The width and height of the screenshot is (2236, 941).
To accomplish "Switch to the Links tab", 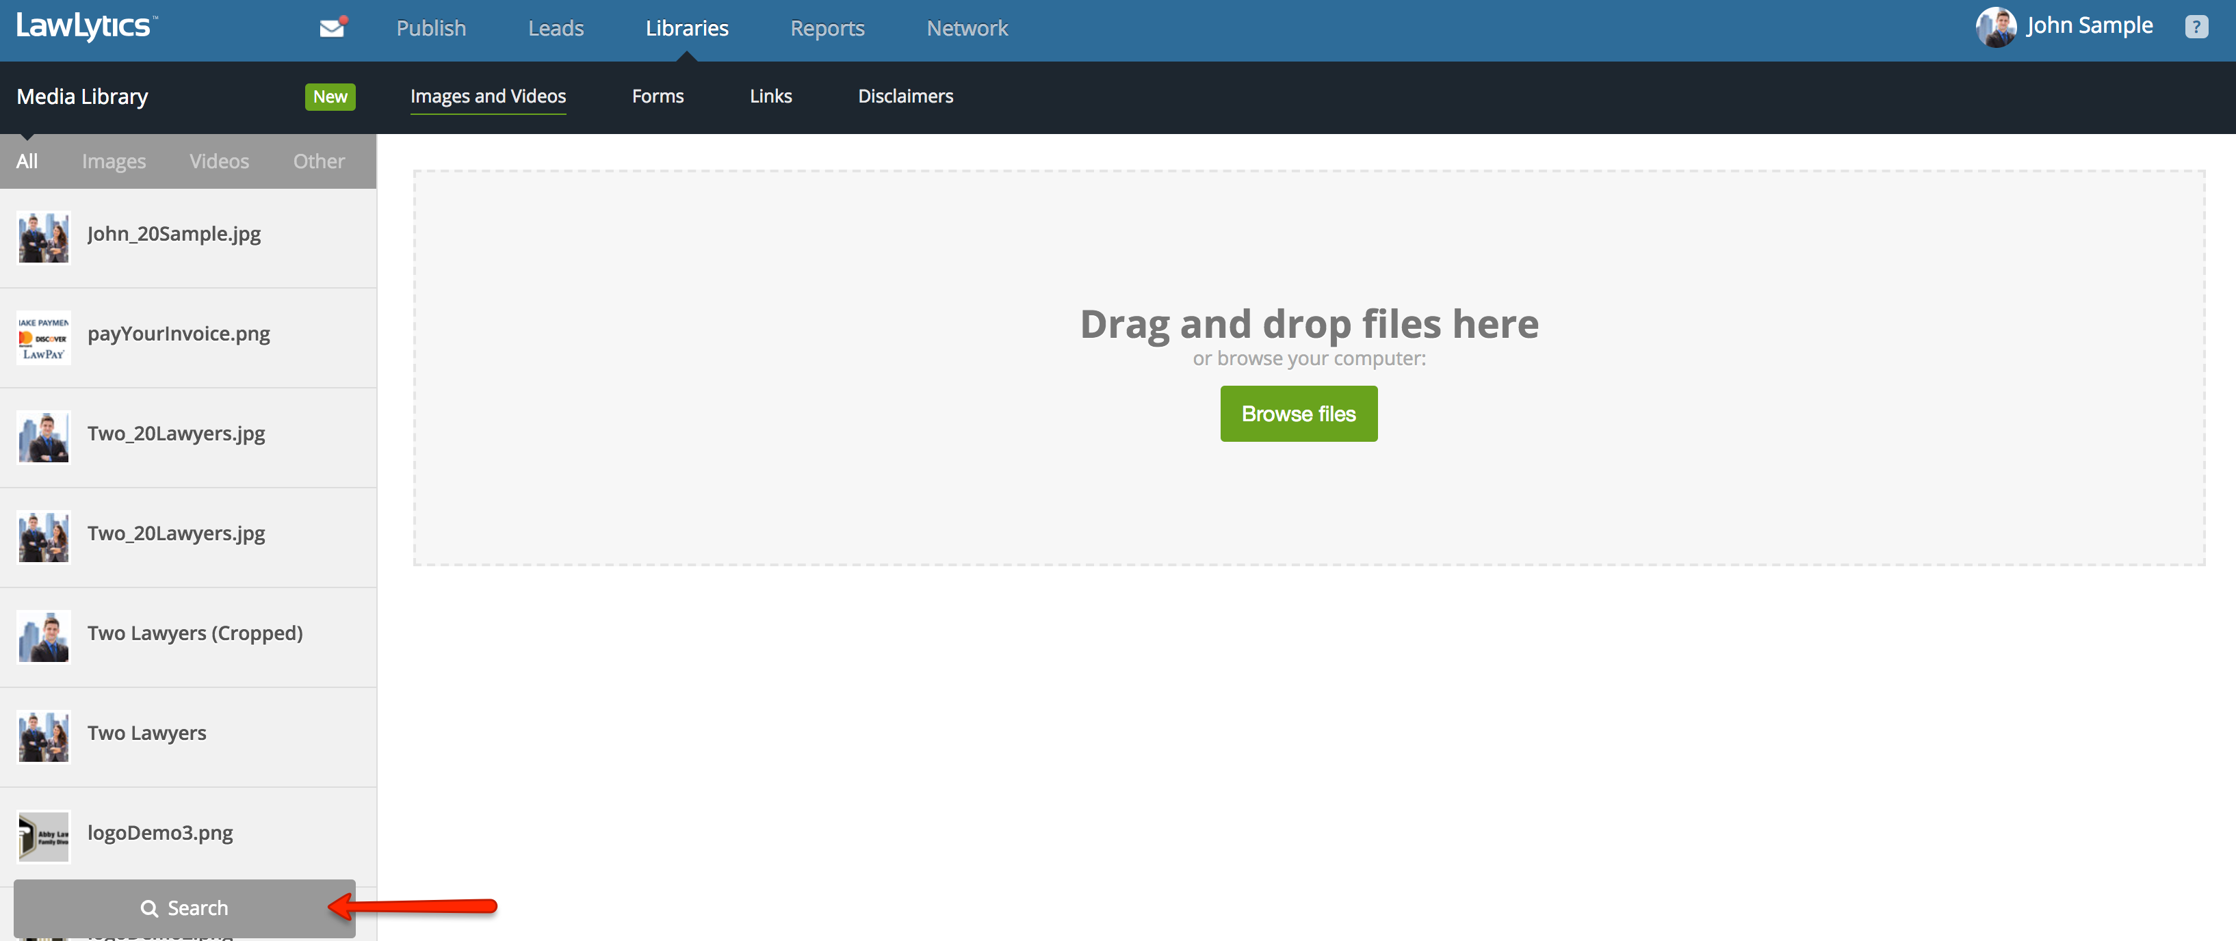I will coord(771,96).
